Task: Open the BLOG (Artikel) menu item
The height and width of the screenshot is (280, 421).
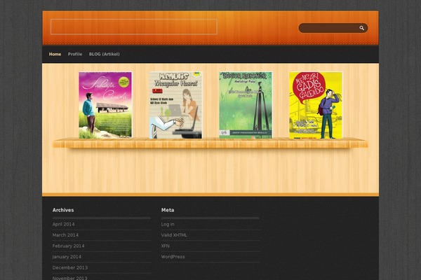Action: (x=104, y=54)
